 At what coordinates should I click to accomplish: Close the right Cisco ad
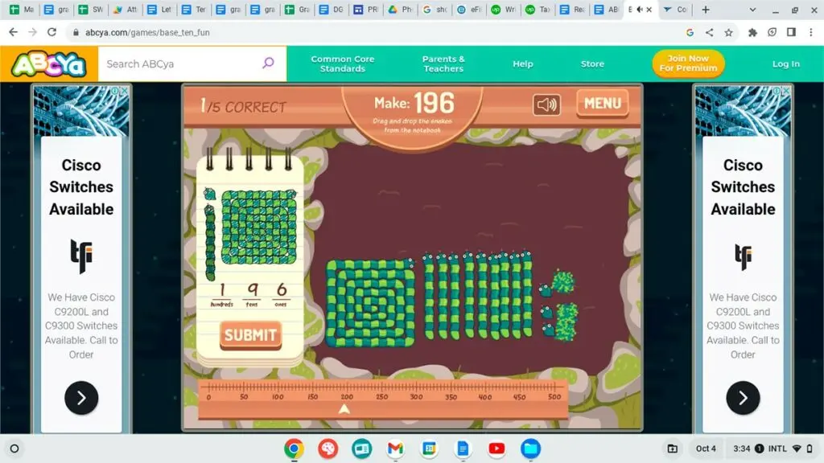click(786, 90)
